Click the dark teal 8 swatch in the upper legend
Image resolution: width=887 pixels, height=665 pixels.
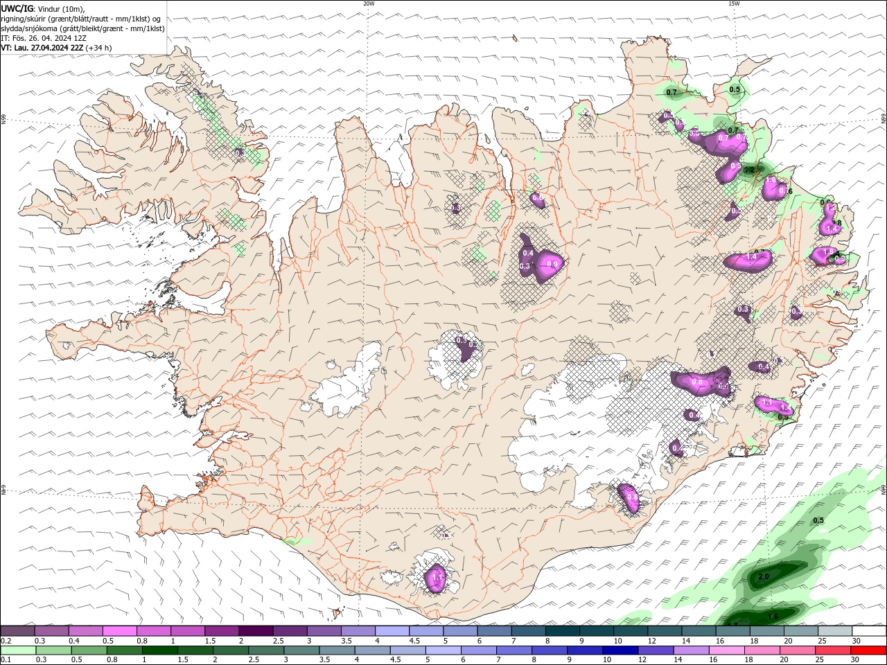pyautogui.click(x=563, y=631)
